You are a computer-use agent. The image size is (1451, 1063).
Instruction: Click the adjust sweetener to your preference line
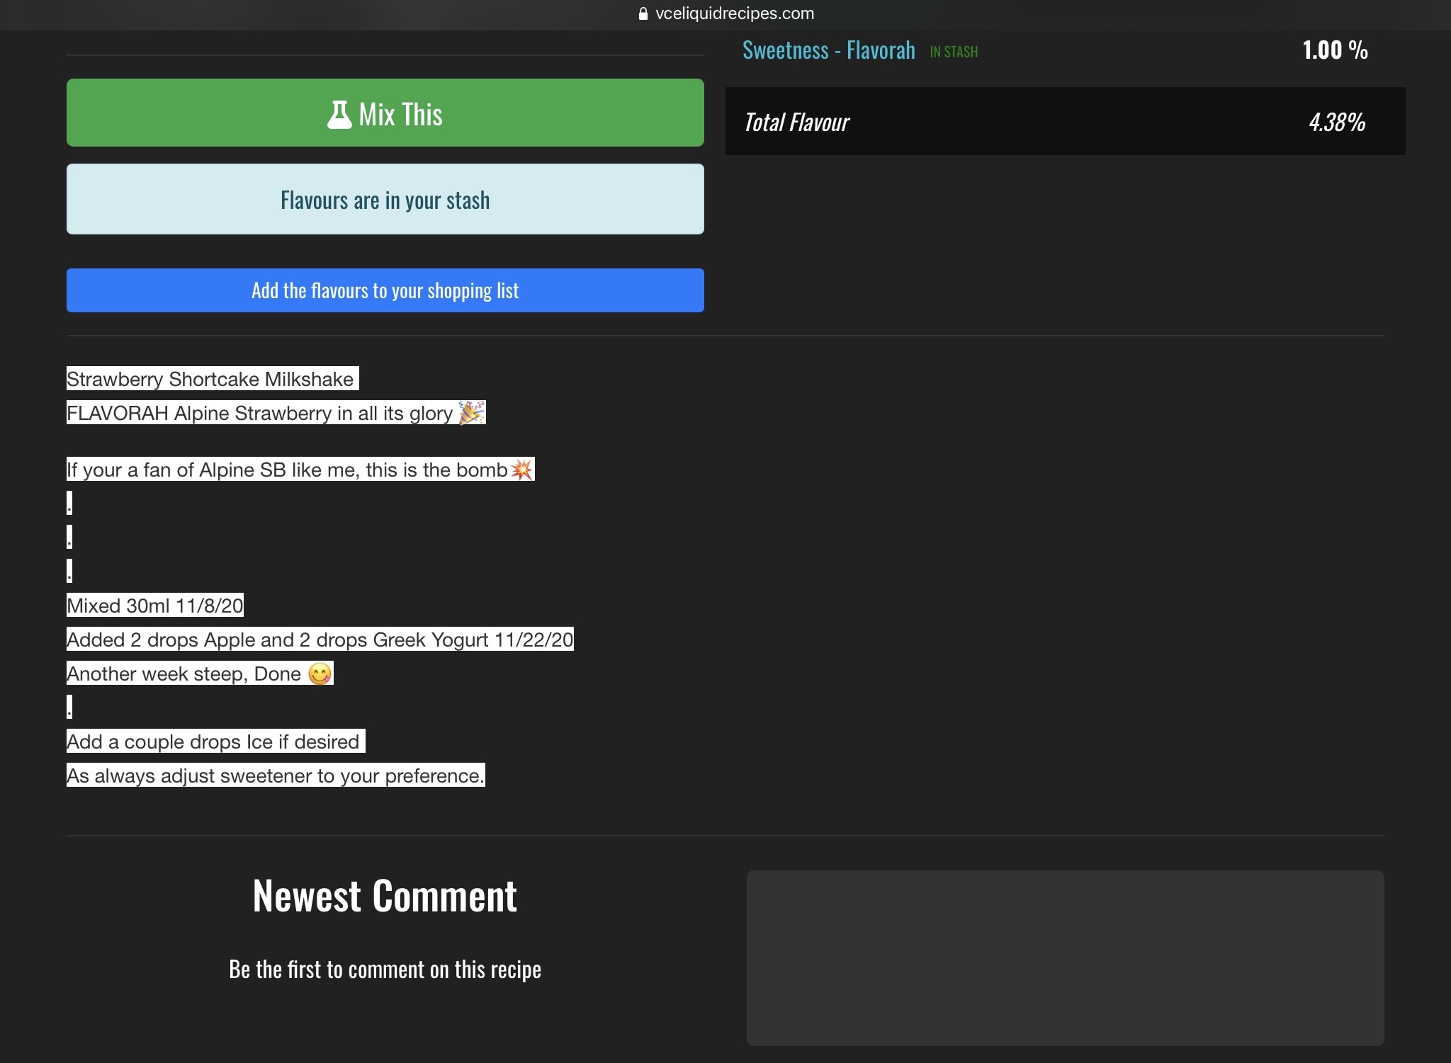(x=276, y=775)
